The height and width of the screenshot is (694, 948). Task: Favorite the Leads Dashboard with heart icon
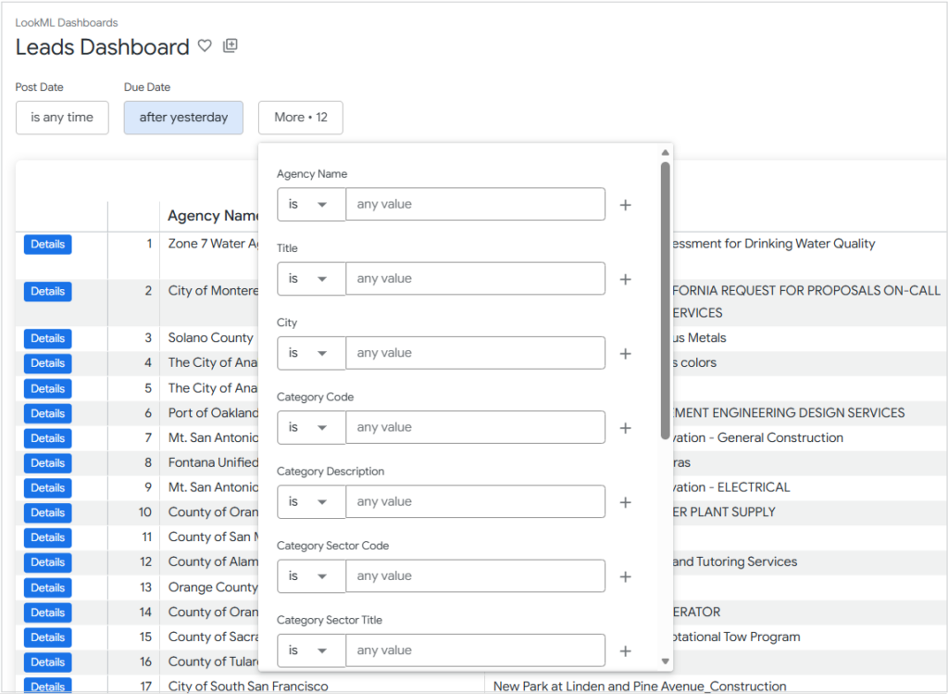205,46
